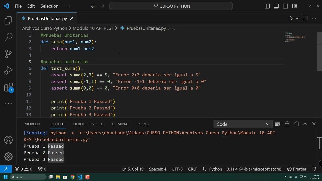Viewport: 322px width, 181px height.
Task: Show errors and warnings count in status bar
Action: (24, 169)
